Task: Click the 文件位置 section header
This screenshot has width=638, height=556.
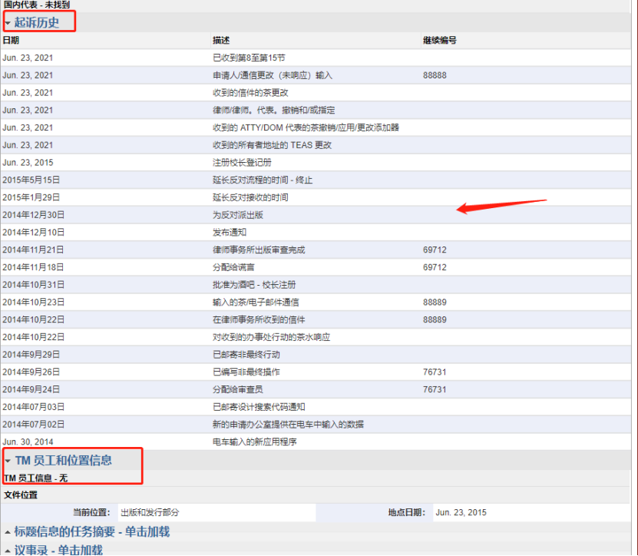Action: [23, 495]
